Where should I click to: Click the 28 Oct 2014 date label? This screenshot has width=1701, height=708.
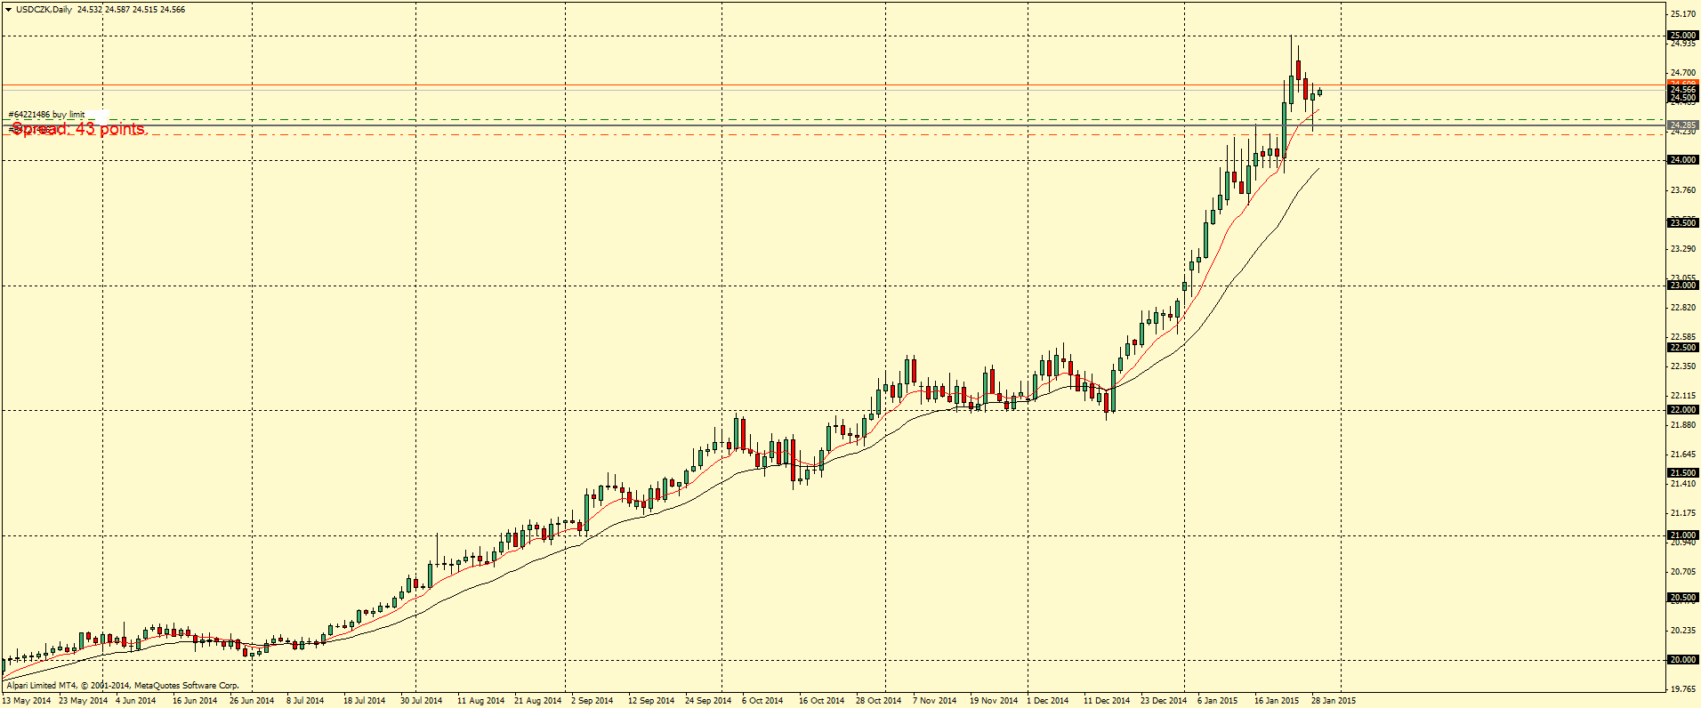tap(879, 701)
